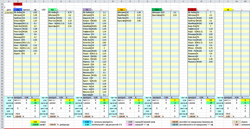Select row header 34
The image size is (250, 129).
2,12
